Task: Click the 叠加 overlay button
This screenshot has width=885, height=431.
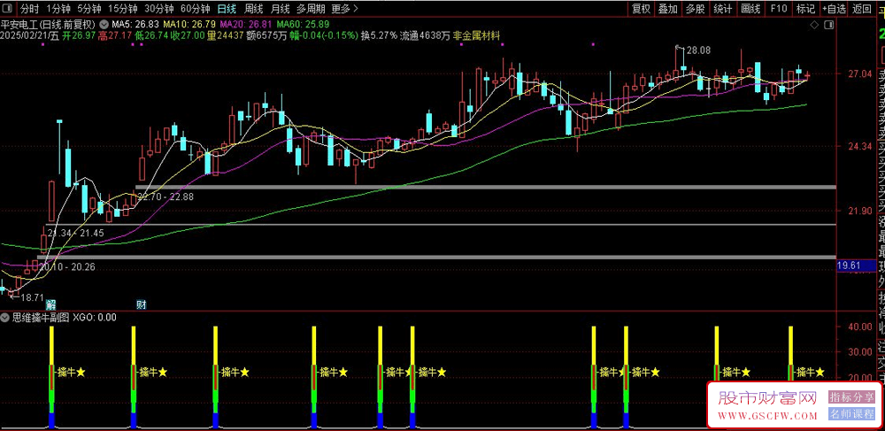Action: point(667,9)
